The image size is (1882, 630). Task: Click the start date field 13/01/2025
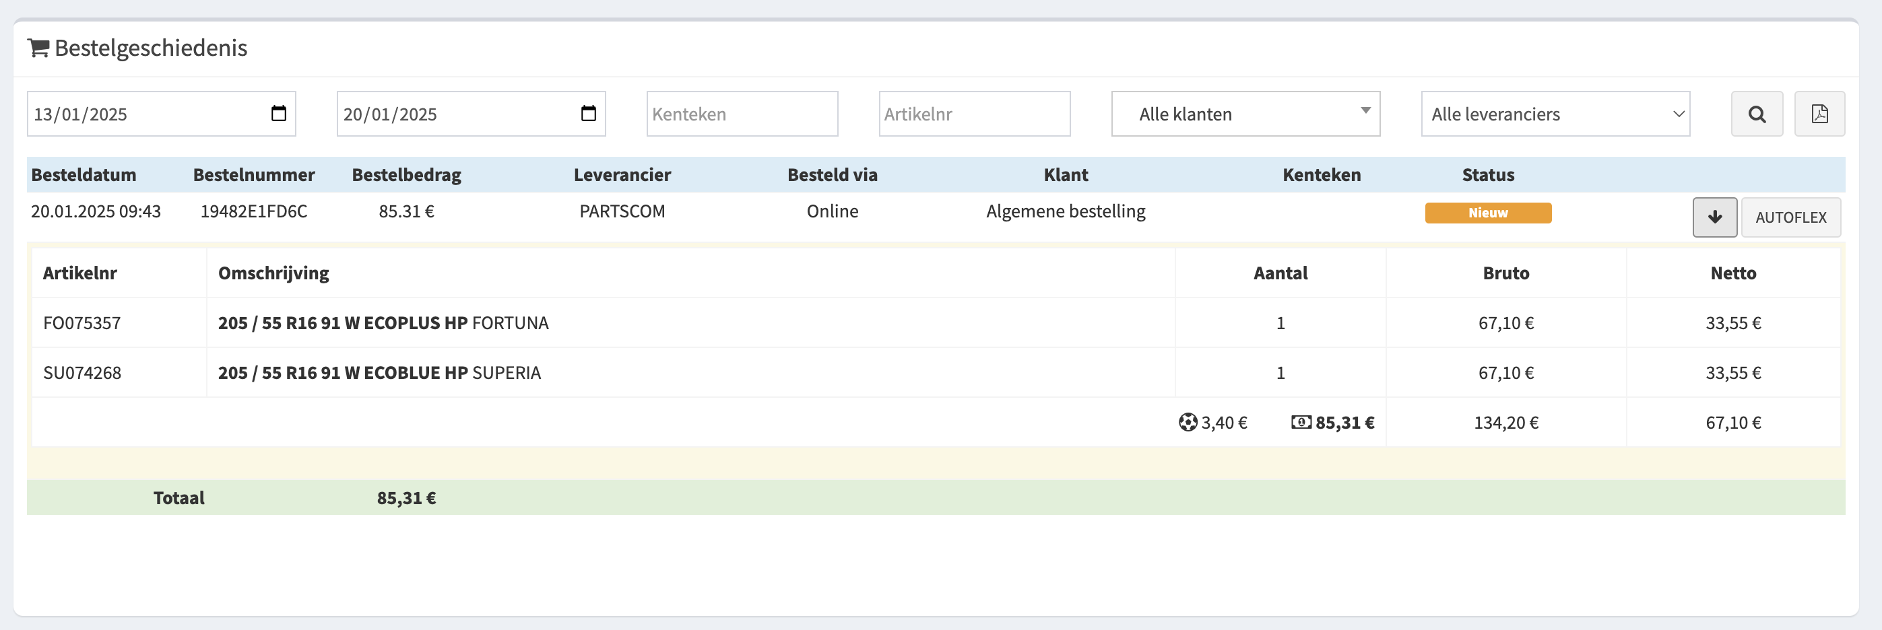tap(146, 114)
